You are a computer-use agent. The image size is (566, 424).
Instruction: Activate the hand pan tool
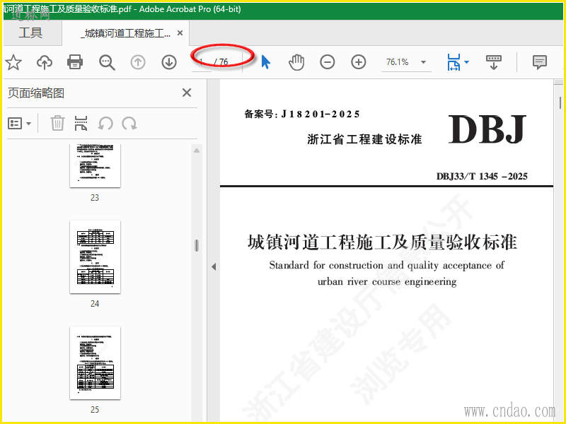tap(296, 62)
